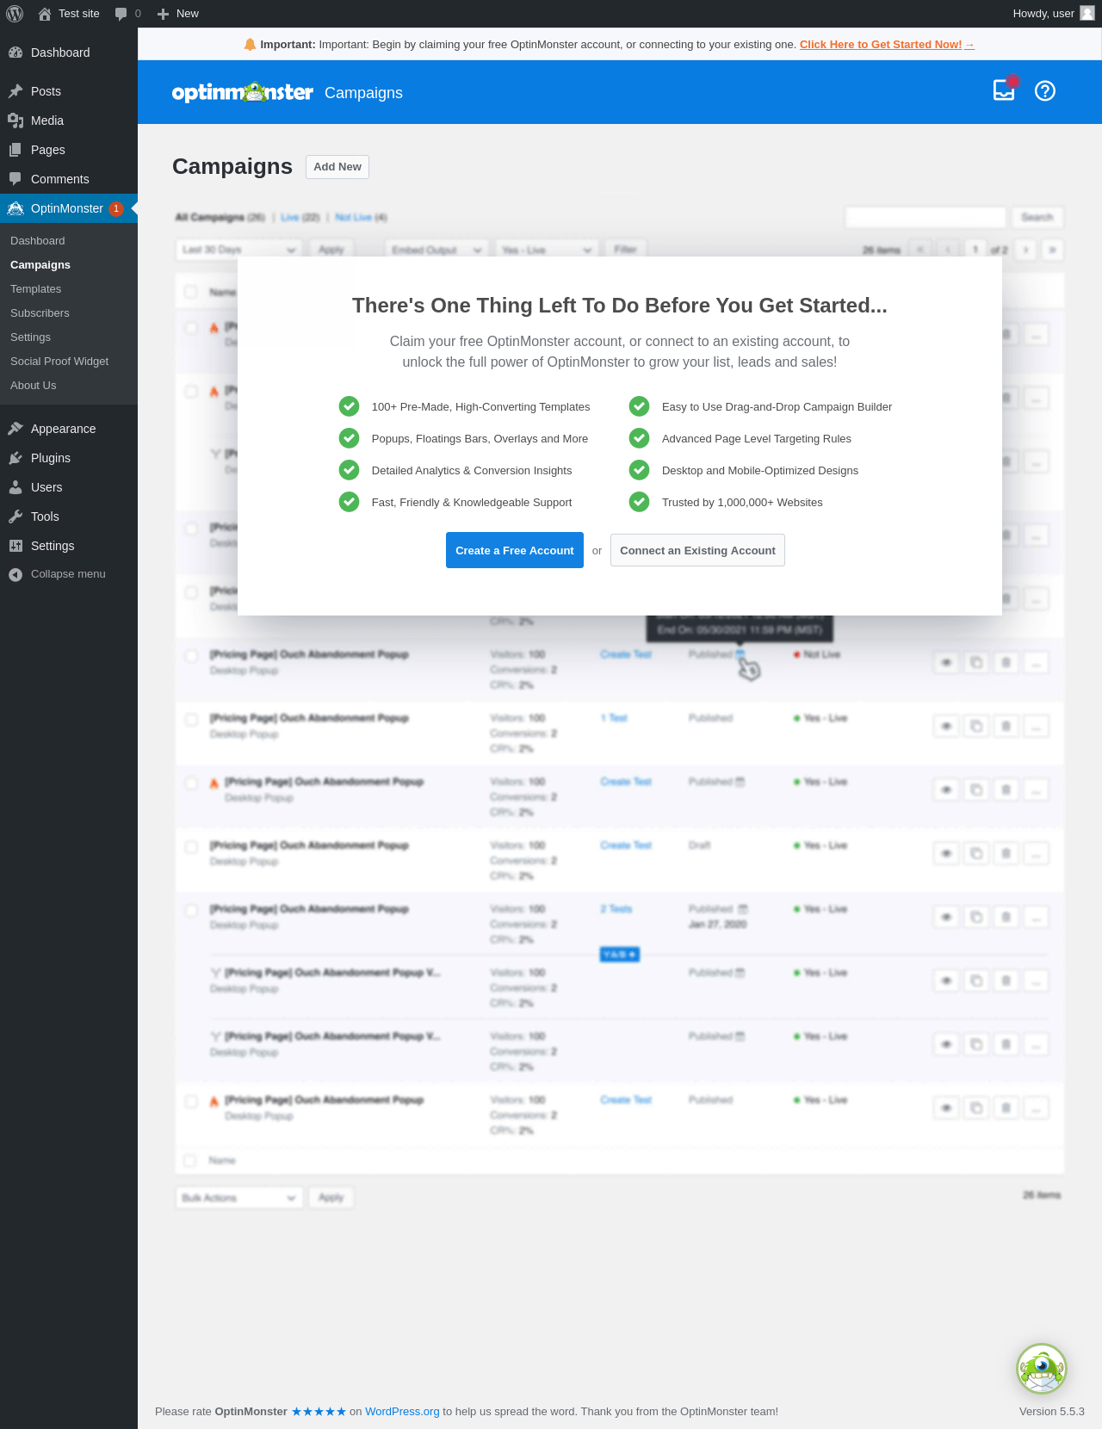Click the '2 Tests' split test link
1102x1429 pixels.
click(616, 909)
